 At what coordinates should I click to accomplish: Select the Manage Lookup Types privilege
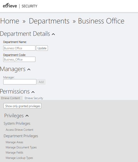point(19,158)
